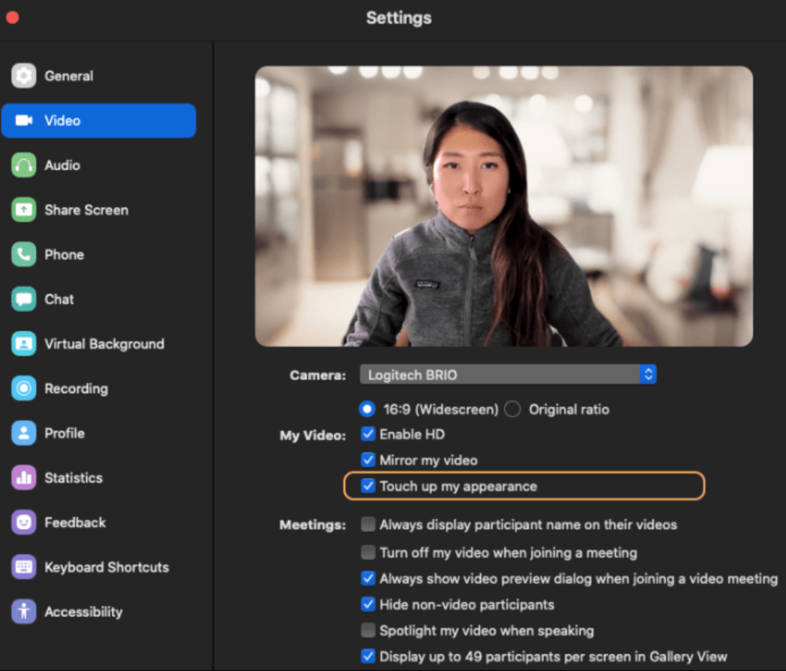This screenshot has height=671, width=786.
Task: Click the Recording circle icon
Action: [24, 388]
